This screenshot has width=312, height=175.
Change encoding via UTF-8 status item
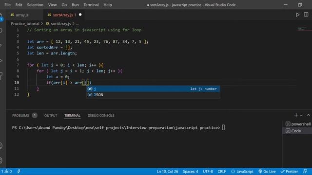(208, 172)
